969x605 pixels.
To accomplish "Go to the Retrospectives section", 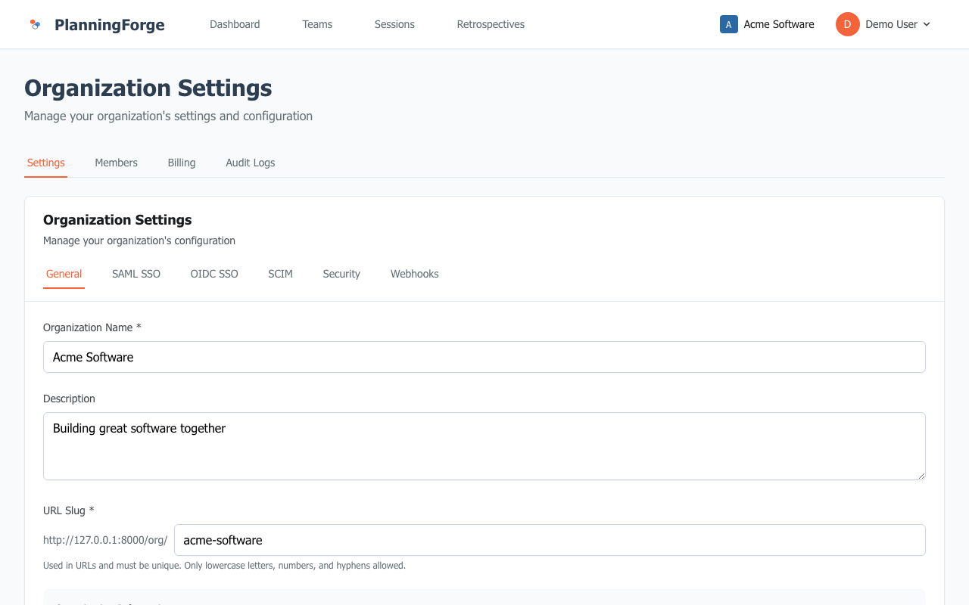I will pos(490,24).
